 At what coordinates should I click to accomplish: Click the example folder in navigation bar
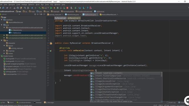(55, 11)
